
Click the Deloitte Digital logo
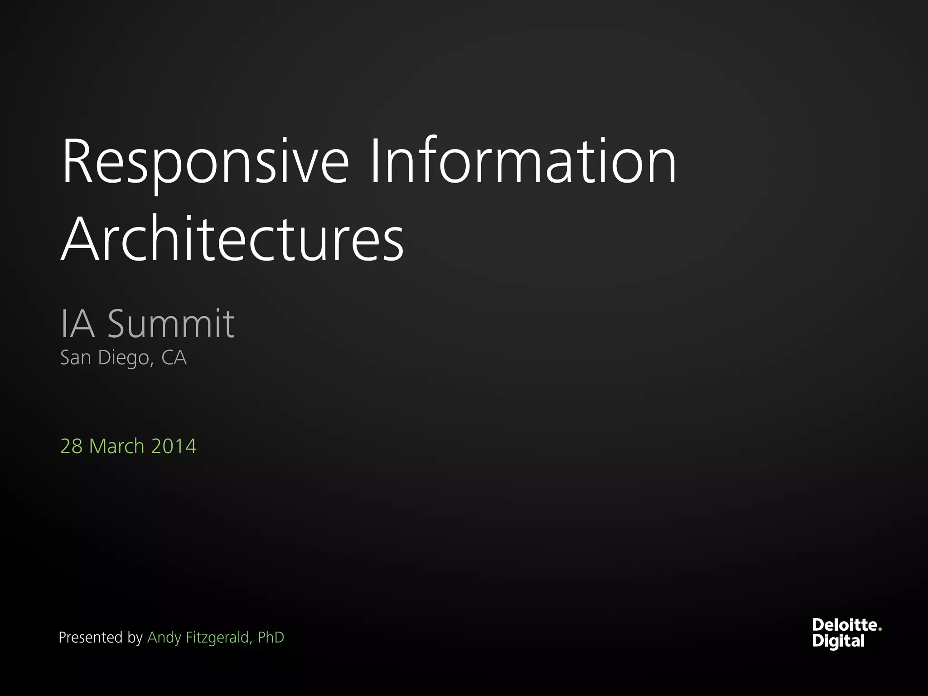point(846,633)
